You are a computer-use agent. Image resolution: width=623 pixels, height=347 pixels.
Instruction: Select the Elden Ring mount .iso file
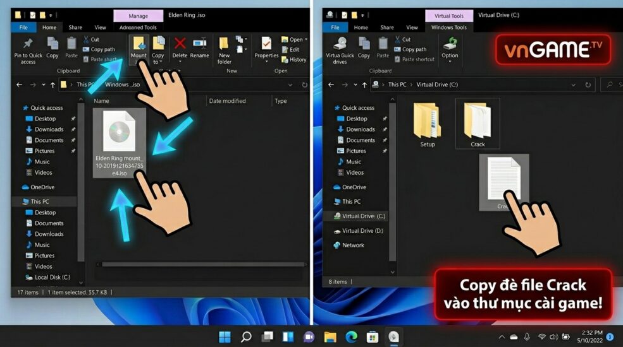point(119,143)
